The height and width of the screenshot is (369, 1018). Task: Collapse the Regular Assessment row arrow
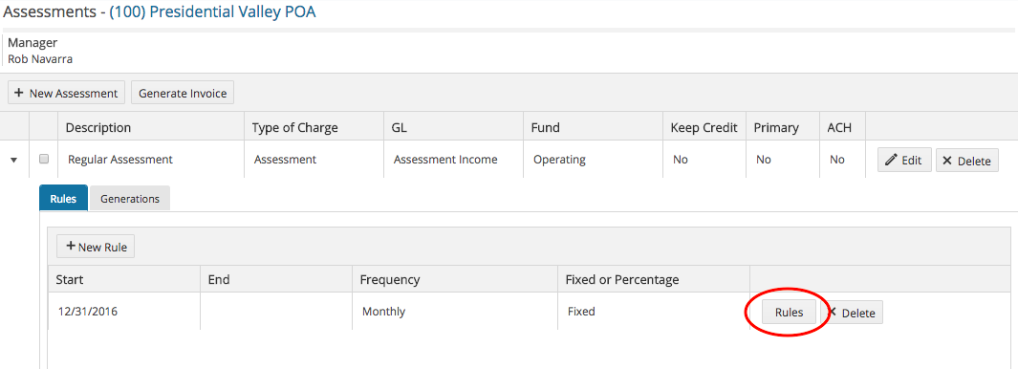pos(13,160)
